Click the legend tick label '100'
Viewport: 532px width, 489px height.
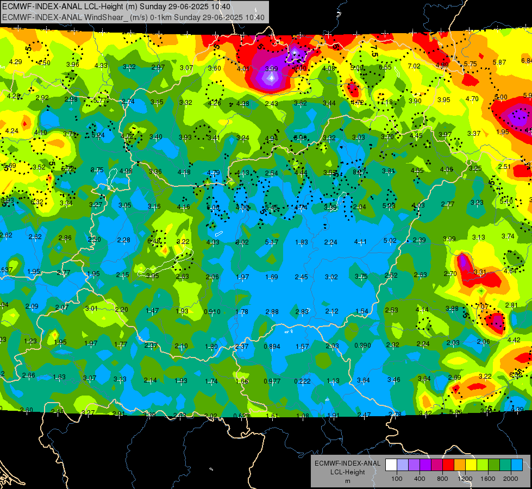pyautogui.click(x=397, y=479)
